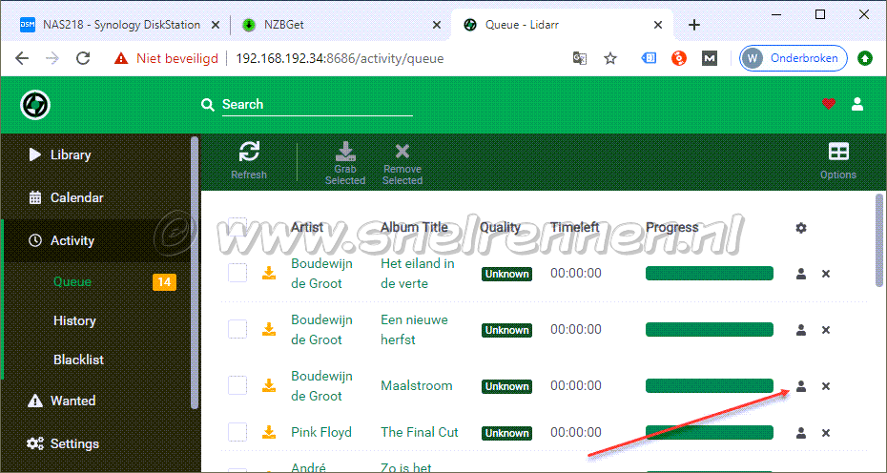This screenshot has width=887, height=473.
Task: Click Unknown quality badge in Maalstroom row
Action: point(506,386)
